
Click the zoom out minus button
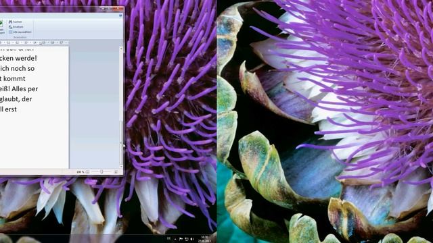click(87, 172)
